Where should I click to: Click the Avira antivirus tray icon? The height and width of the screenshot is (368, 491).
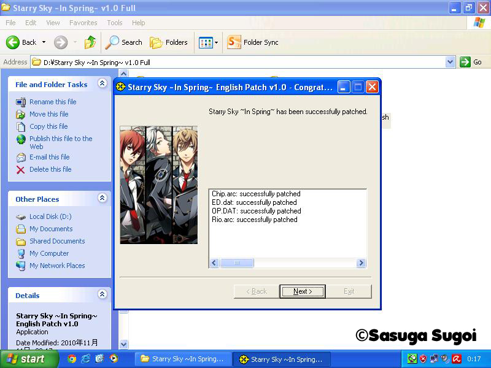point(457,359)
